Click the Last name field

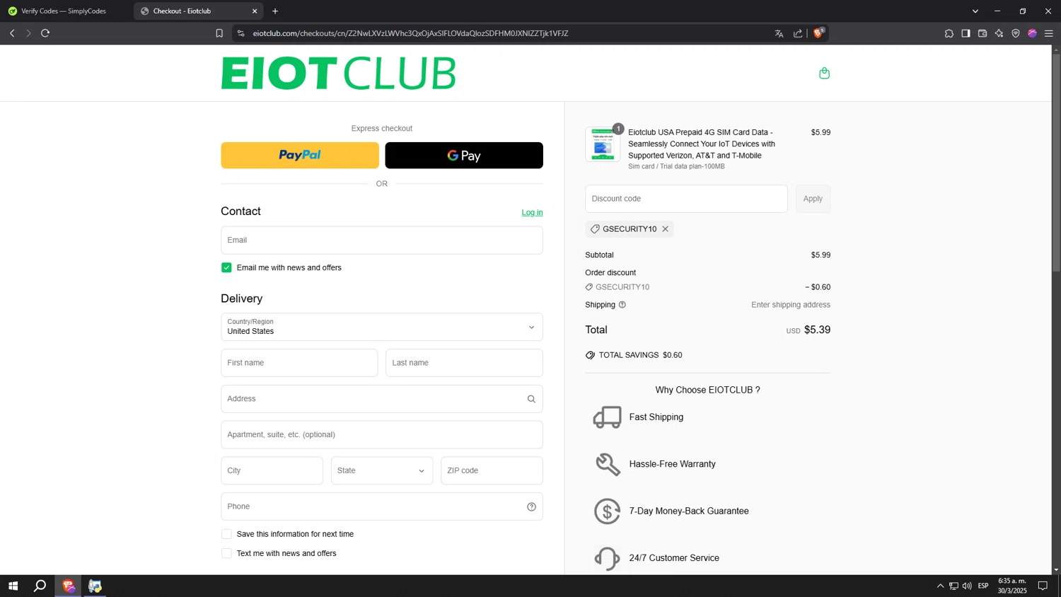(x=464, y=363)
